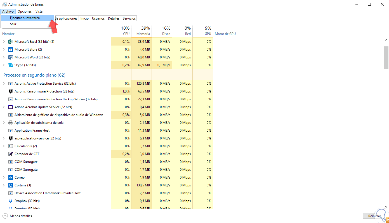
Task: Choose Salir in the Archivo menu
Action: [x=27, y=24]
